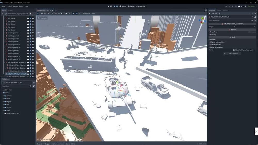Toggle environment preview in viewport toolbar
Screen dimensions: 258x145
[x=77, y=14]
